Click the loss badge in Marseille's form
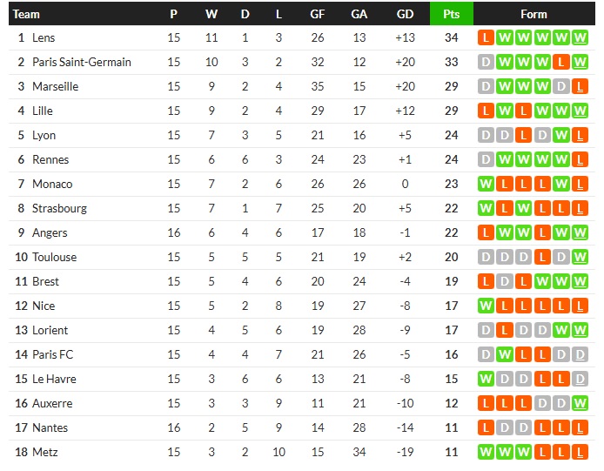This screenshot has width=604, height=471. pyautogui.click(x=581, y=86)
